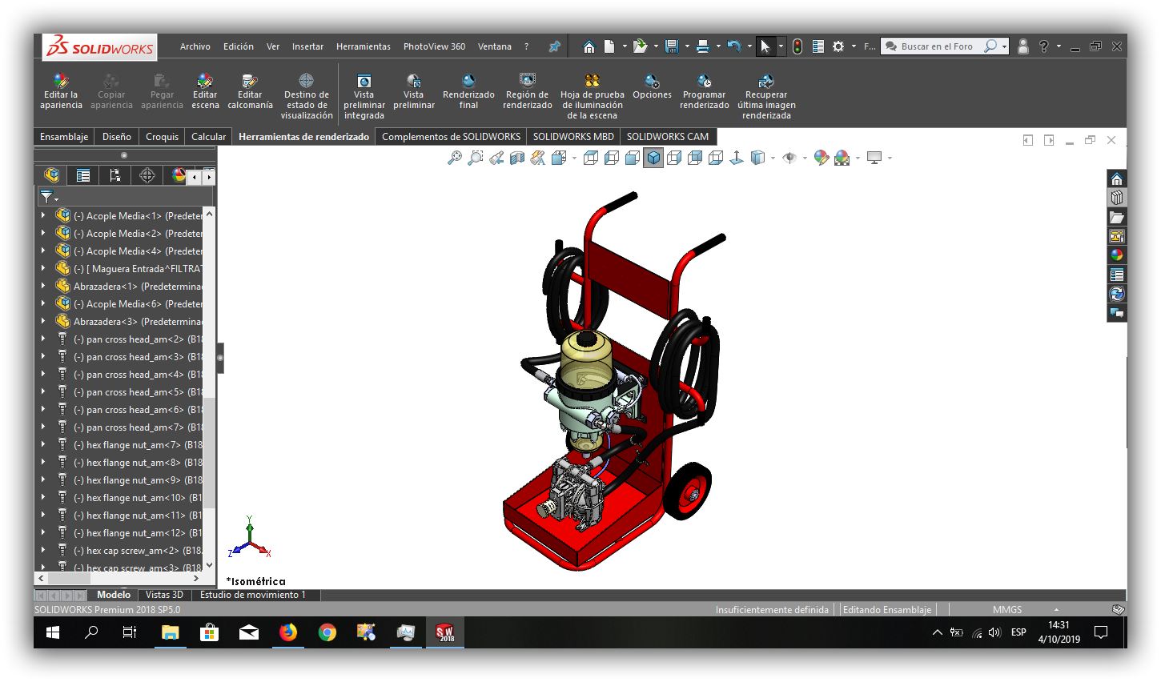This screenshot has height=682, width=1161.
Task: Click the Appearances color ball in task pane
Action: (x=1117, y=255)
